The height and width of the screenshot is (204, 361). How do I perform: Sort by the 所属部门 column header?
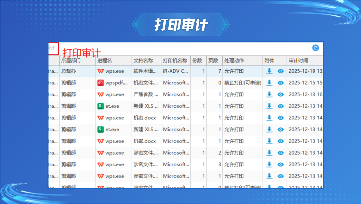(78, 61)
